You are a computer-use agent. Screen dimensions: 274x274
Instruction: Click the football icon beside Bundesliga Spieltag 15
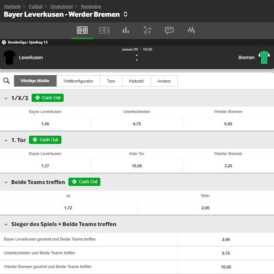click(x=4, y=42)
